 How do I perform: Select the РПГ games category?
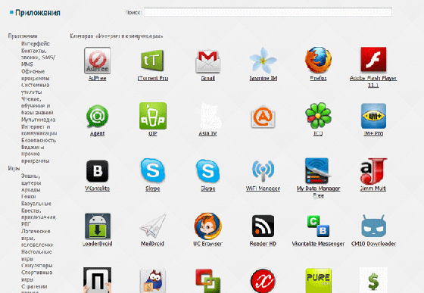click(x=26, y=224)
